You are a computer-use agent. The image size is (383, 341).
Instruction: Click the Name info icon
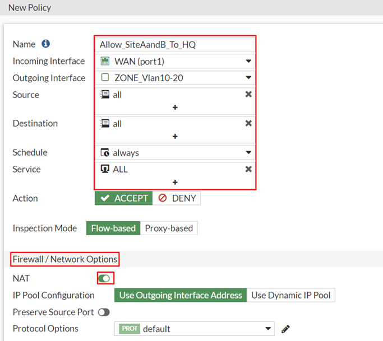click(x=45, y=44)
